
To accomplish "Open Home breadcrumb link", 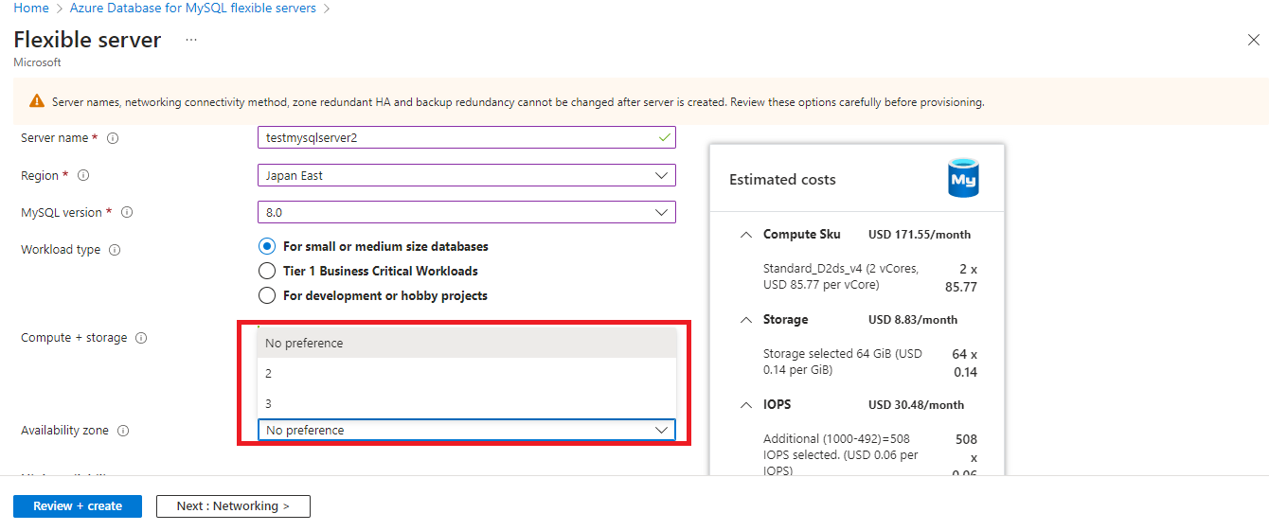I will click(x=31, y=8).
